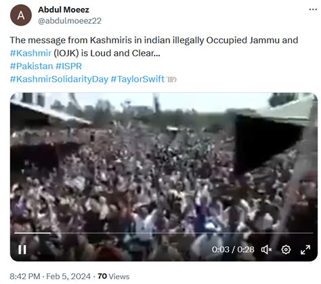Click the 8:42 PM Feb 5, 2024 timestamp

(50, 277)
